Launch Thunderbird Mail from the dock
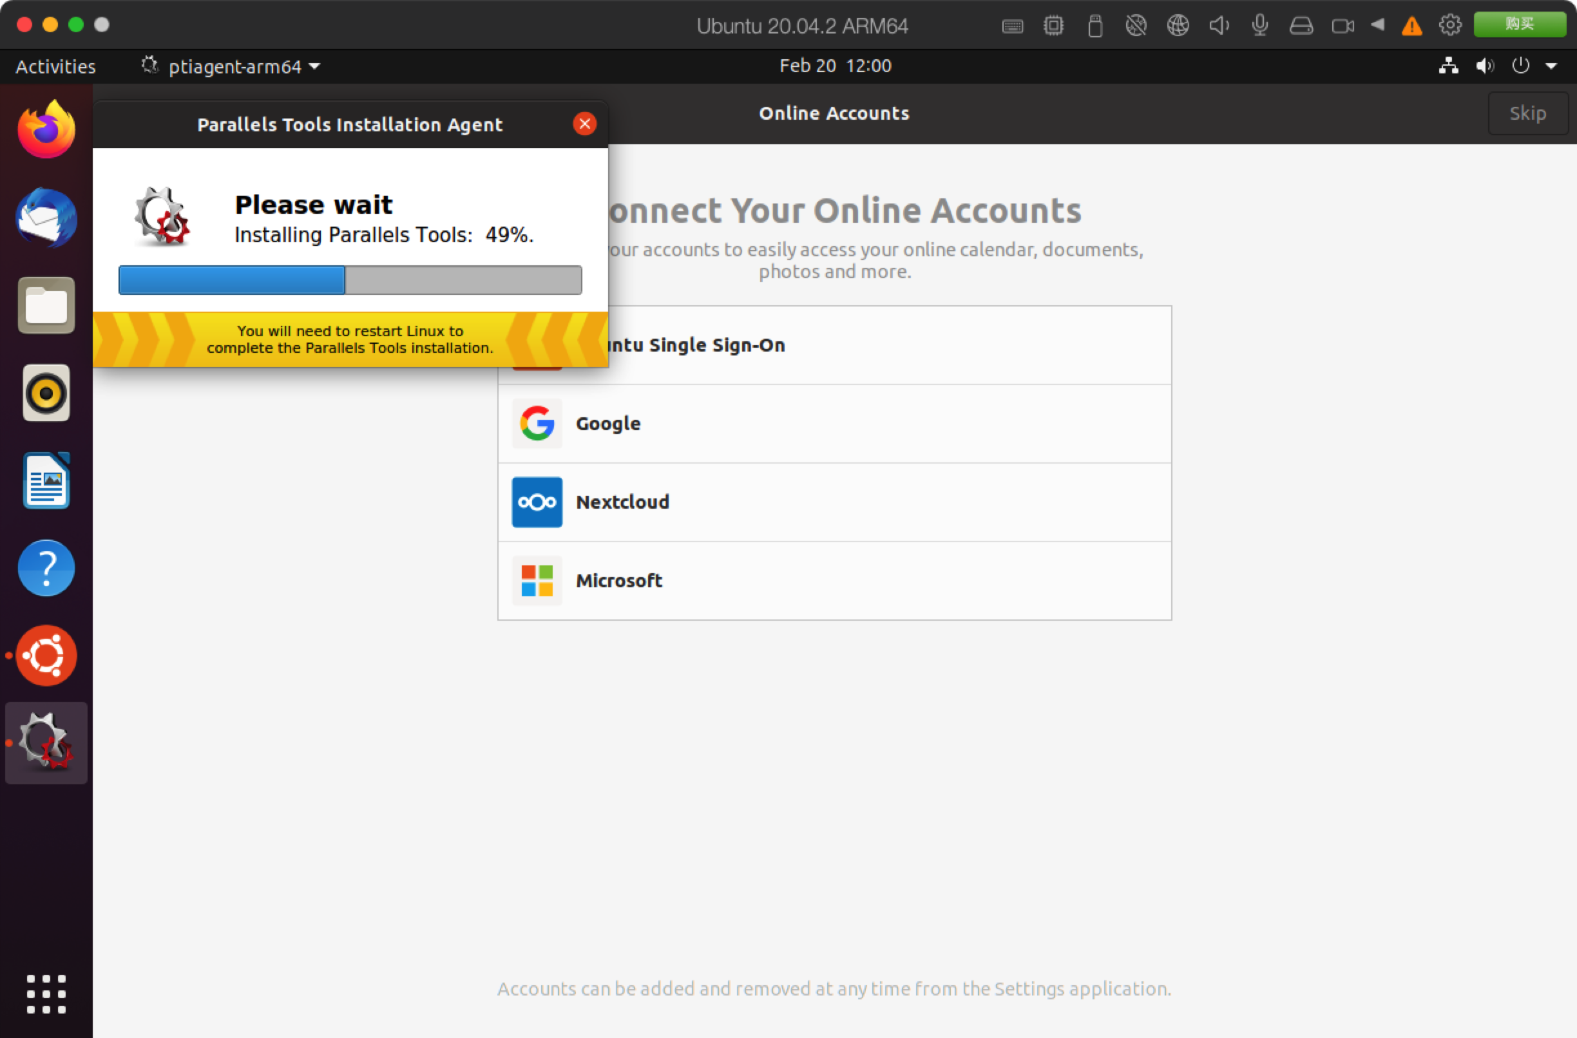This screenshot has height=1038, width=1577. coord(46,218)
